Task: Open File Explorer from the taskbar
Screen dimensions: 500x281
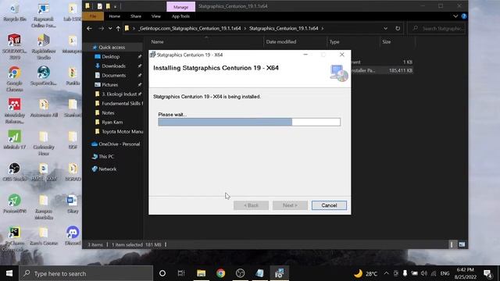Action: click(x=202, y=273)
